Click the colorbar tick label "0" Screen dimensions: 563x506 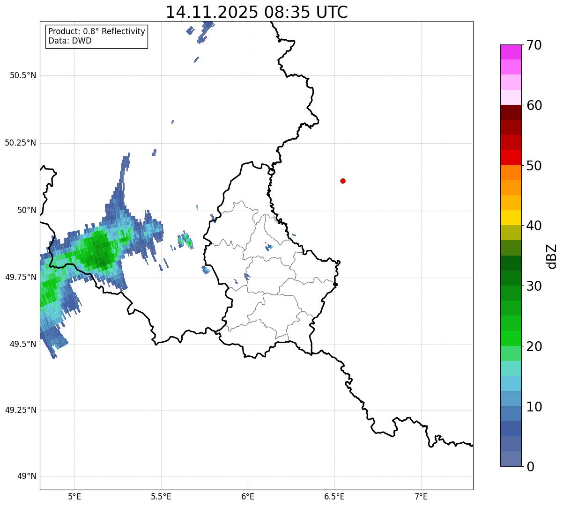530,467
